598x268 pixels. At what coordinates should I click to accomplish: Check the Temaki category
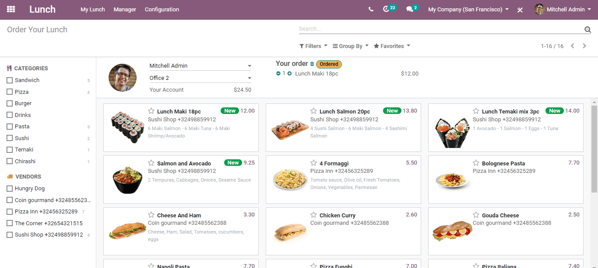(x=10, y=150)
